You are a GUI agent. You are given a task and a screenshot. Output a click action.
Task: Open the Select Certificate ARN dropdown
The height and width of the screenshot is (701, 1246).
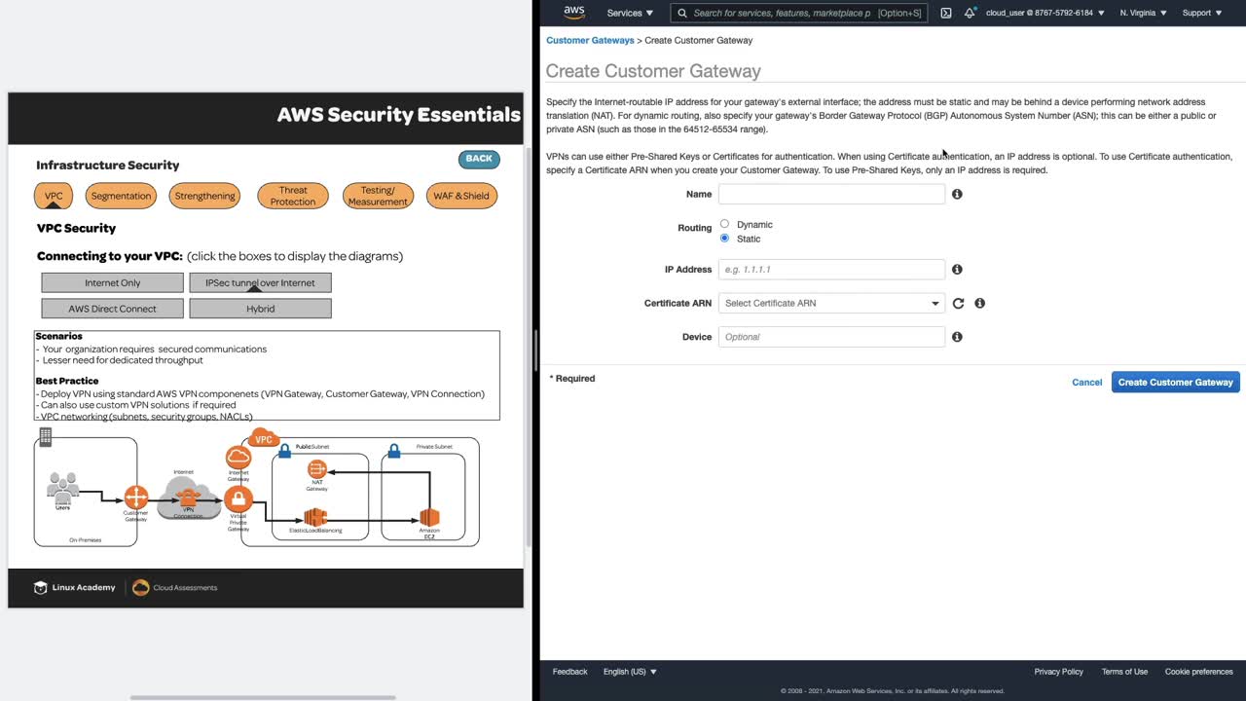pyautogui.click(x=831, y=303)
